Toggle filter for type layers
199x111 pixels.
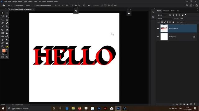[x=176, y=15]
